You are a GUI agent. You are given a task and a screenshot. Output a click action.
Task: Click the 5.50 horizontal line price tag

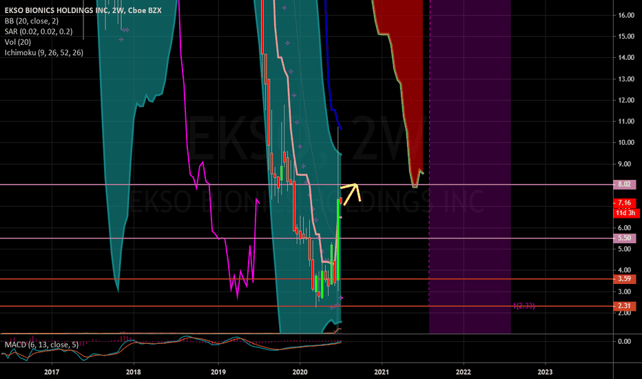pyautogui.click(x=624, y=238)
